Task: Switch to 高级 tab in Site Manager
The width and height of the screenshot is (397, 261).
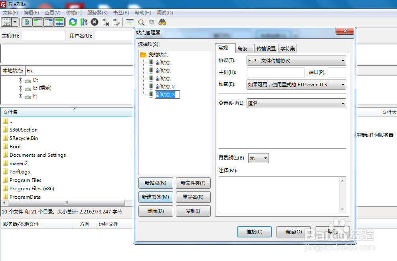Action: tap(245, 48)
